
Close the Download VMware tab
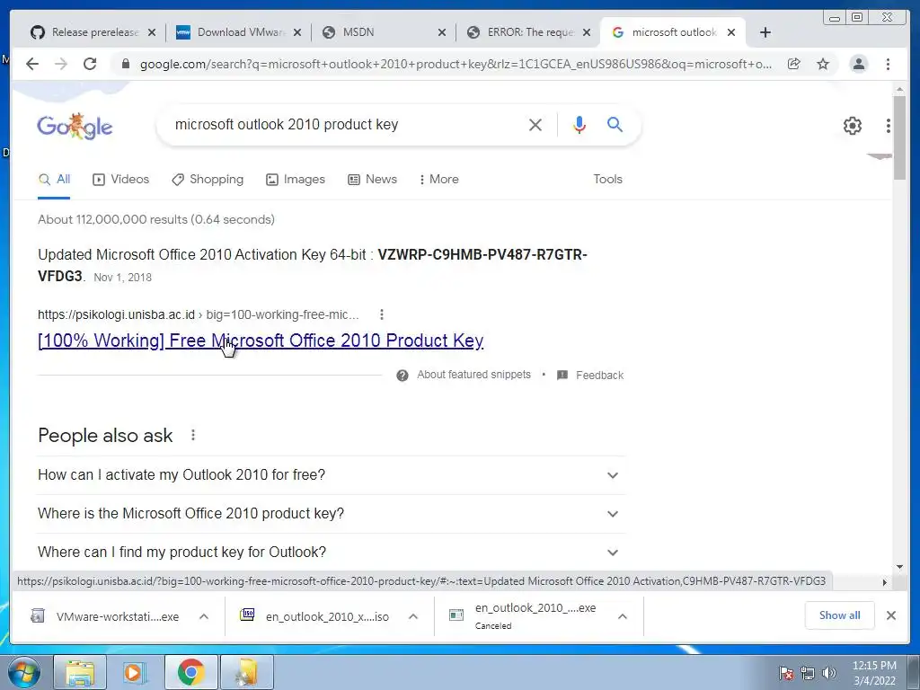(x=297, y=33)
